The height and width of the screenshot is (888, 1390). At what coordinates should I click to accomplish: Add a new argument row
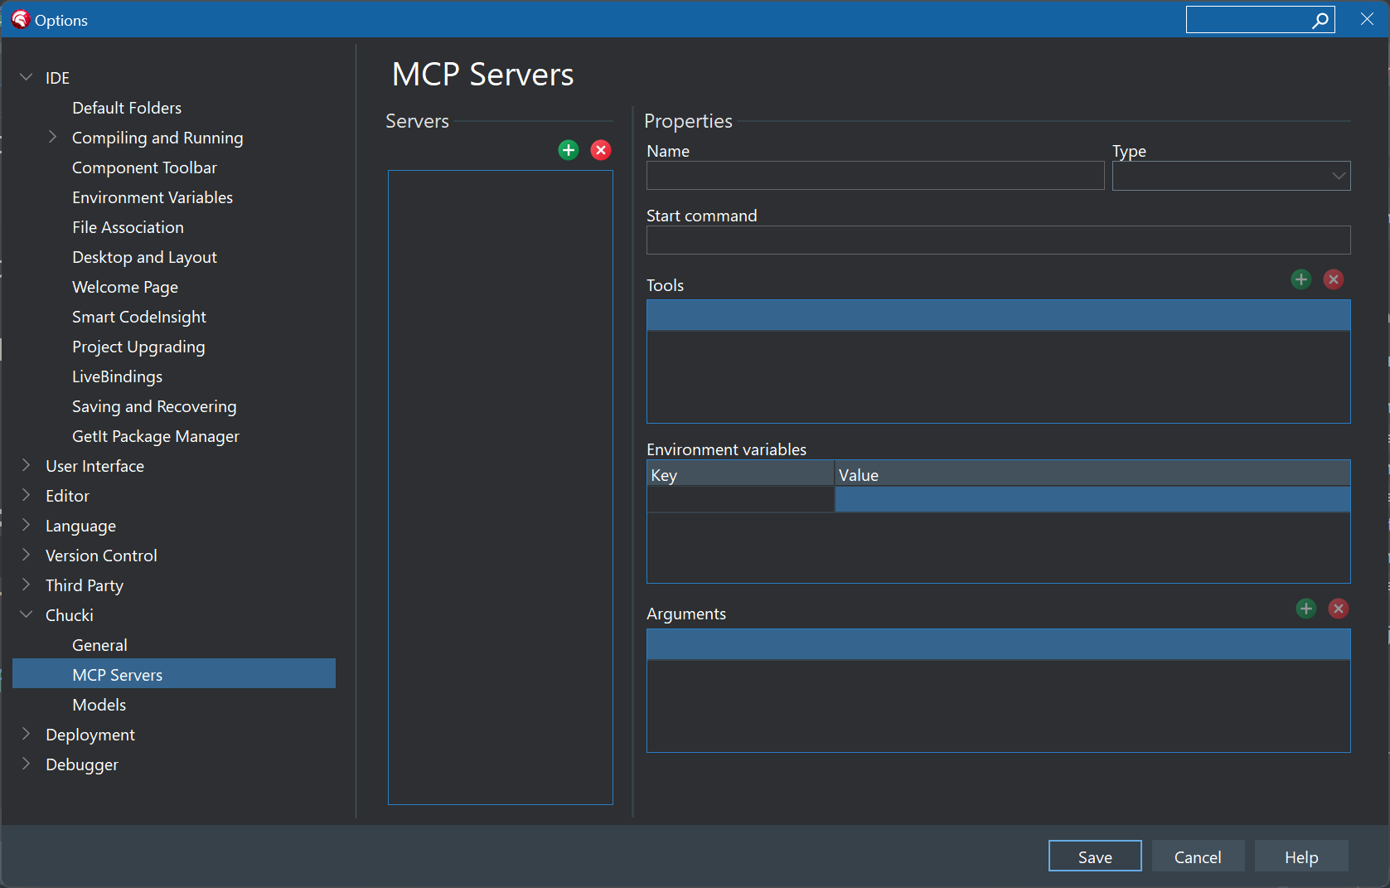point(1305,609)
